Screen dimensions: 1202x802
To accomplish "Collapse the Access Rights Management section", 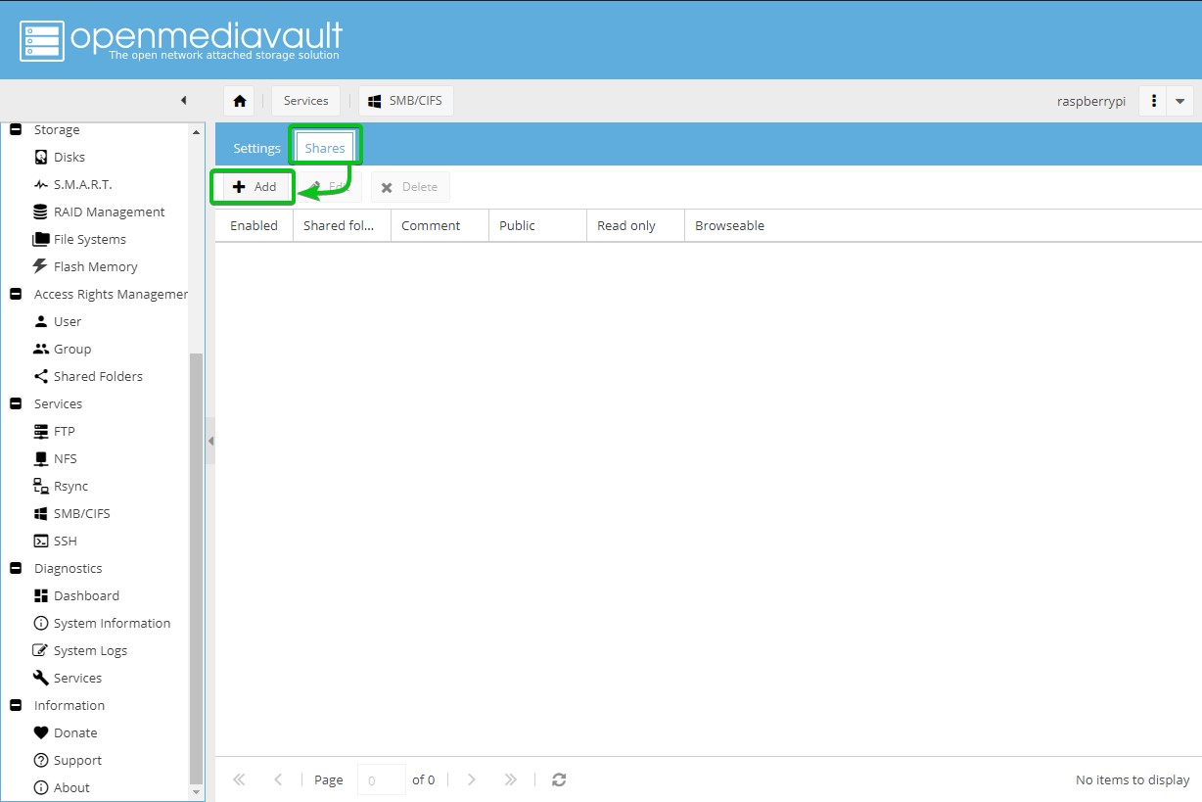I will click(15, 294).
